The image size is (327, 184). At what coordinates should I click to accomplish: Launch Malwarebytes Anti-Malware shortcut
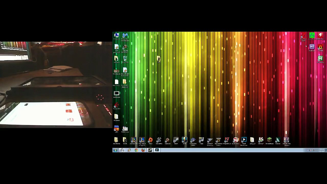tap(125, 37)
